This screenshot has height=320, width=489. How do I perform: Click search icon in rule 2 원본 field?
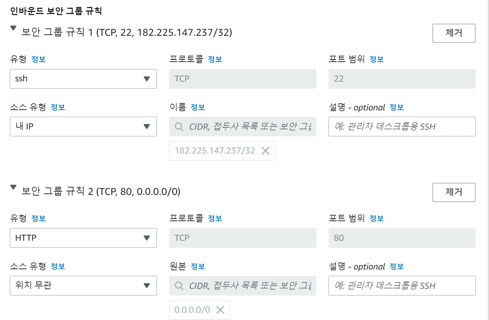tap(179, 286)
